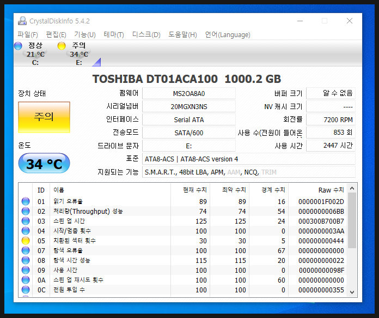379x318 pixels.
Task: Click the attribute list scrollbar thumb
Action: (352, 220)
